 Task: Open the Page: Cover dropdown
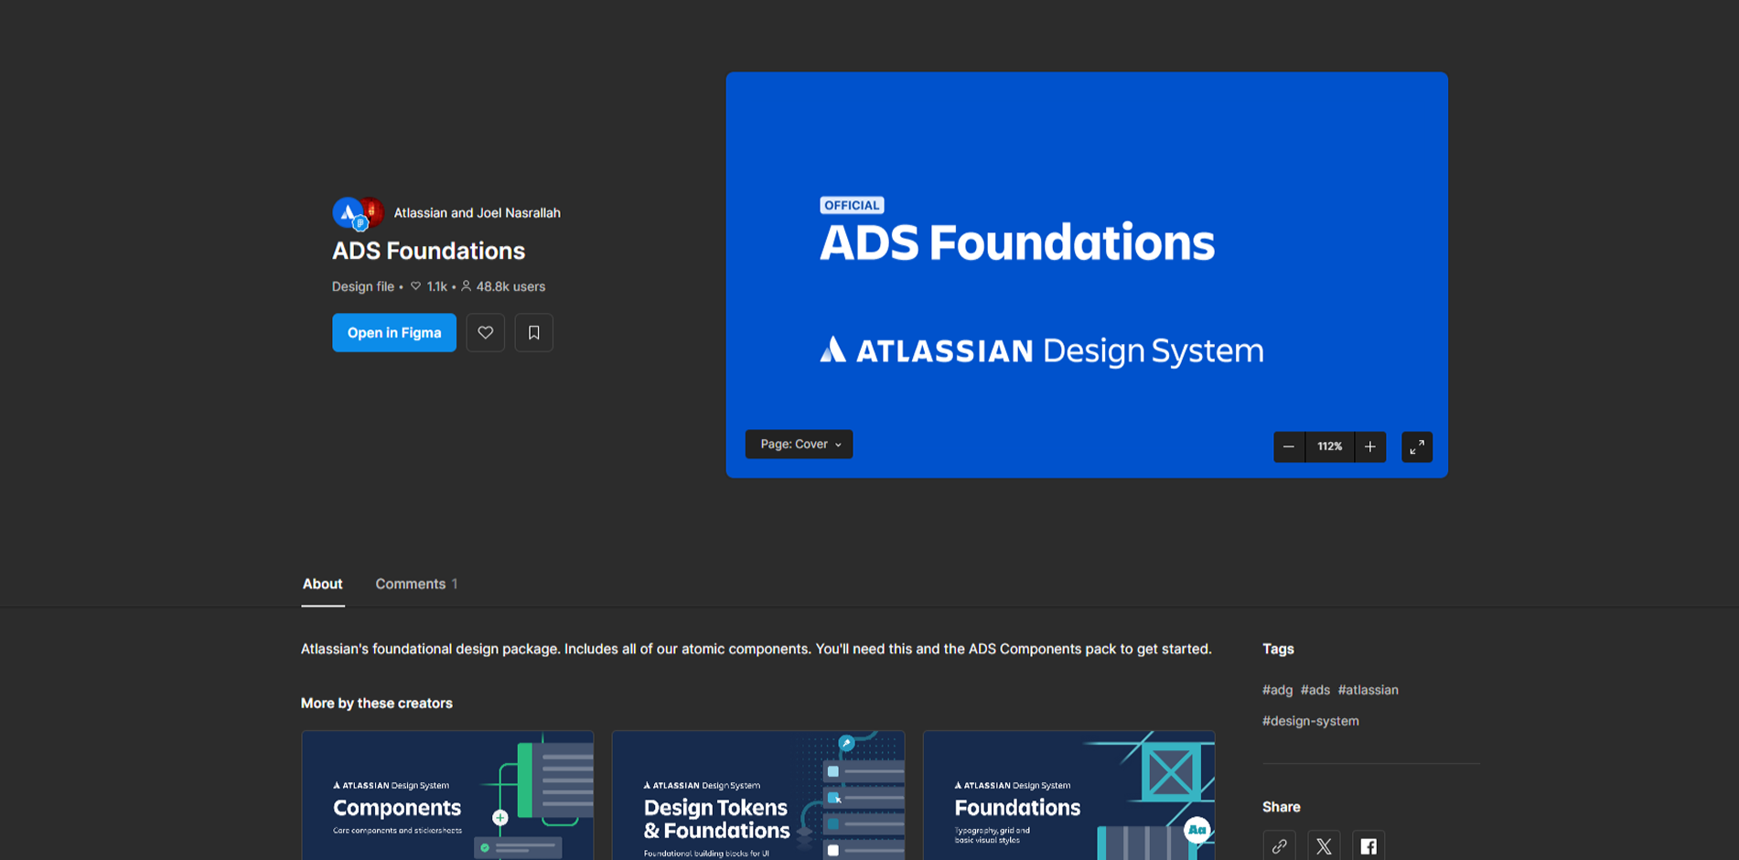799,445
